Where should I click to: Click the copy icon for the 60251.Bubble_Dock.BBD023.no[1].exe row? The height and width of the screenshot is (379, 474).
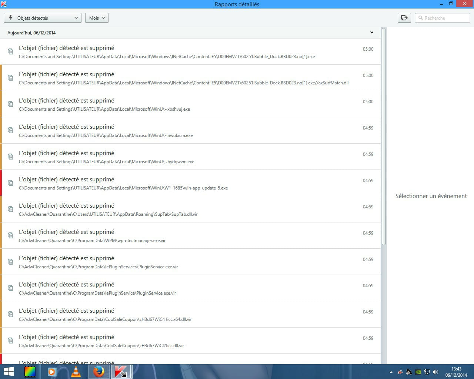point(10,51)
